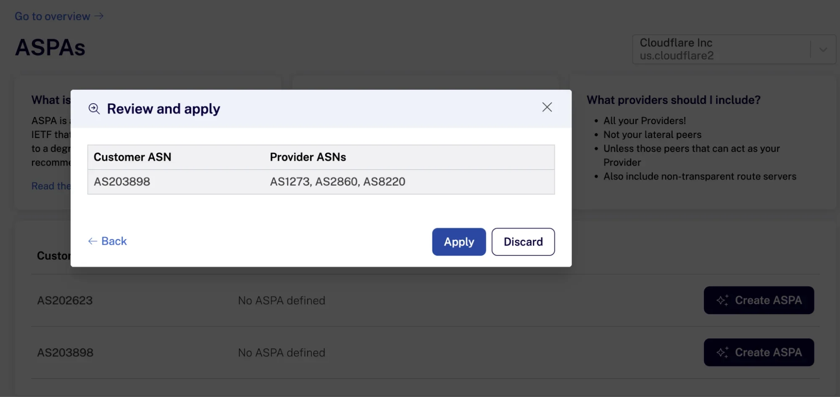
Task: Click the Read the link in the left panel
Action: click(x=51, y=186)
